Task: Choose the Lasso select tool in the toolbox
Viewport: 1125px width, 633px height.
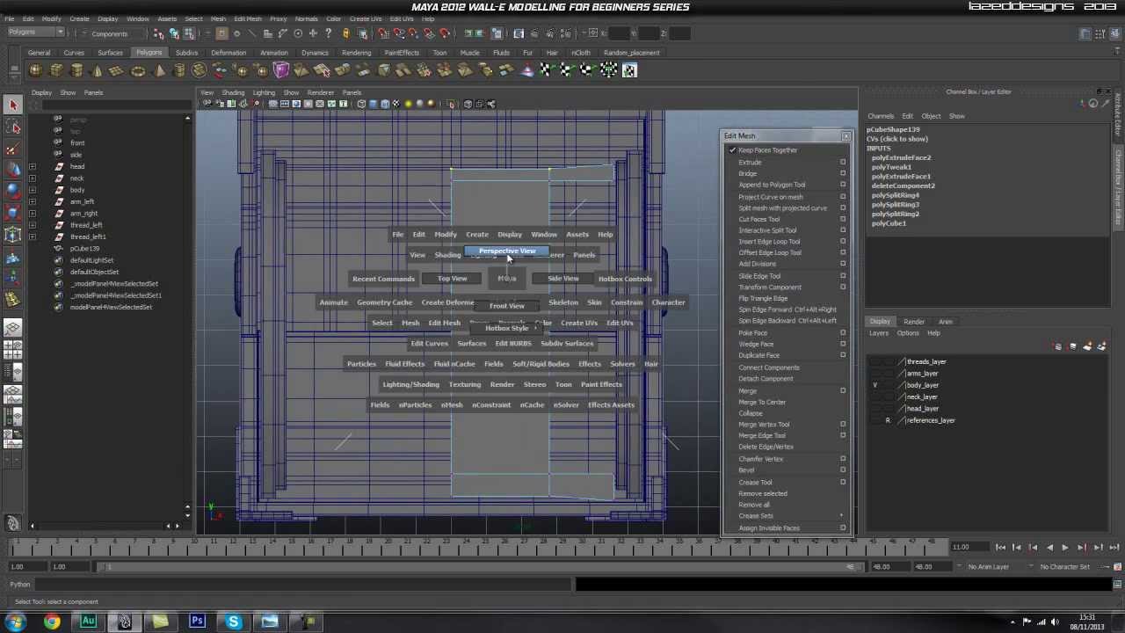Action: 13,127
